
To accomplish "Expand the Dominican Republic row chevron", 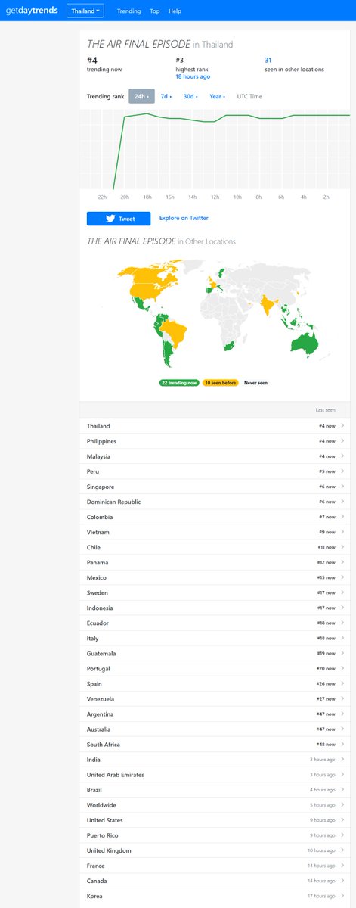I will pos(342,502).
